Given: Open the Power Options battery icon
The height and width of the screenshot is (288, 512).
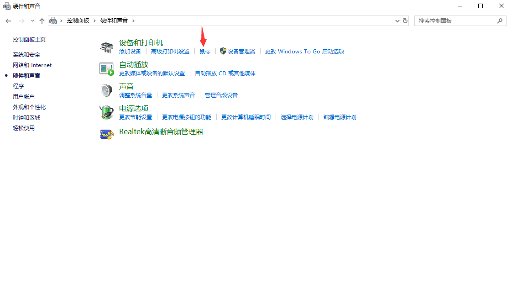Looking at the screenshot, I should click(106, 112).
